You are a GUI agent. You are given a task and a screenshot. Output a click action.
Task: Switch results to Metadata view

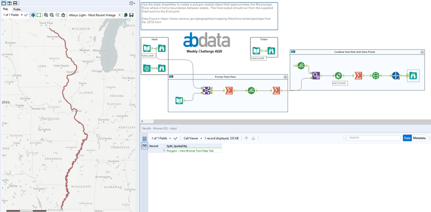coord(419,138)
